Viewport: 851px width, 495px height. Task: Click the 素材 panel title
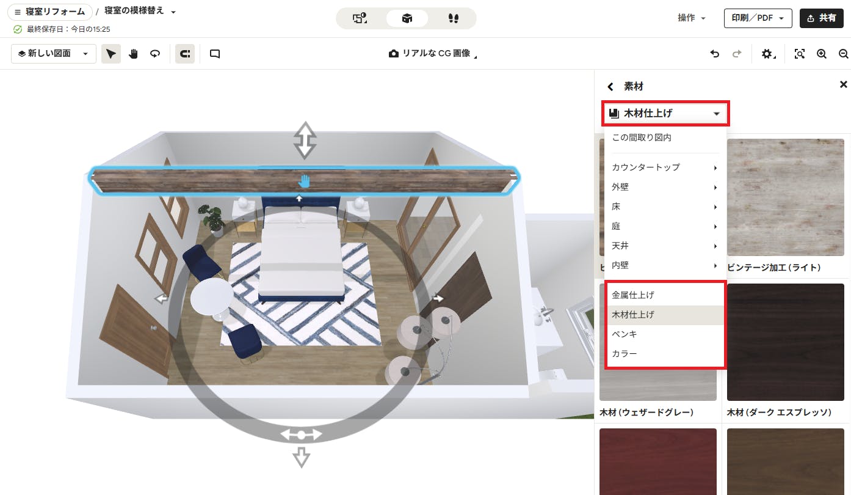coord(634,87)
